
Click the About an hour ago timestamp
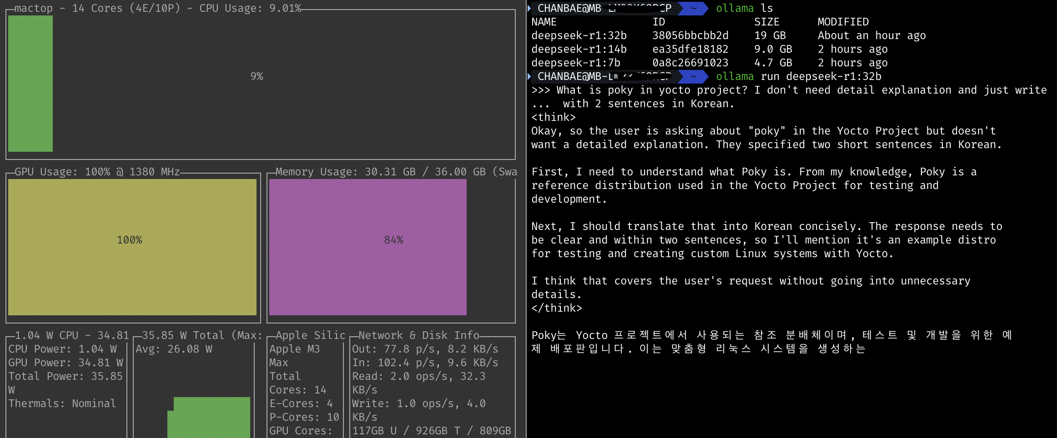point(872,35)
